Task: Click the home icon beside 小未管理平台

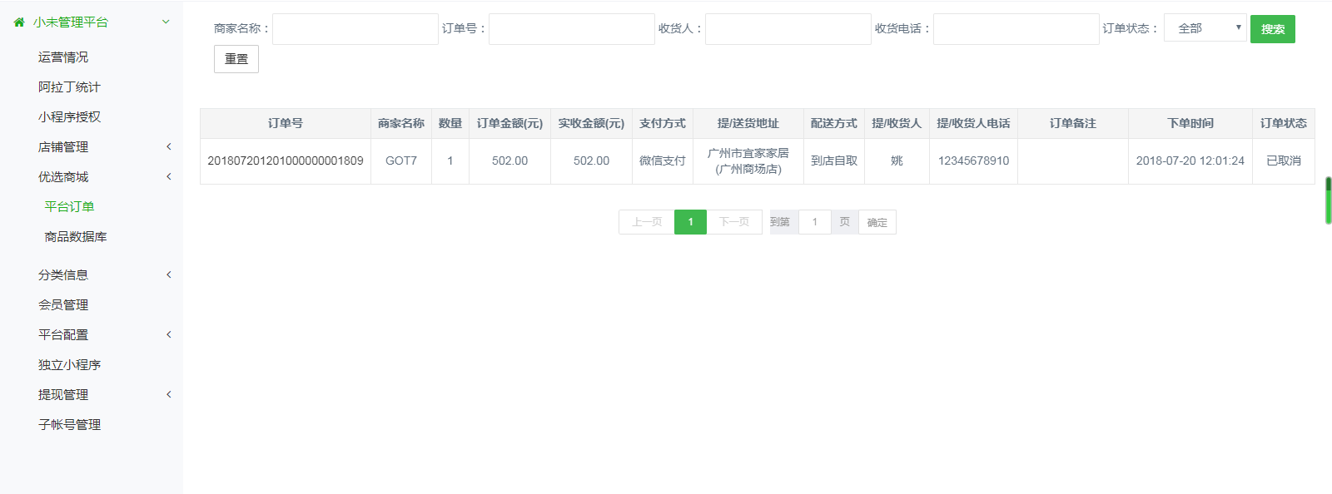Action: [19, 22]
